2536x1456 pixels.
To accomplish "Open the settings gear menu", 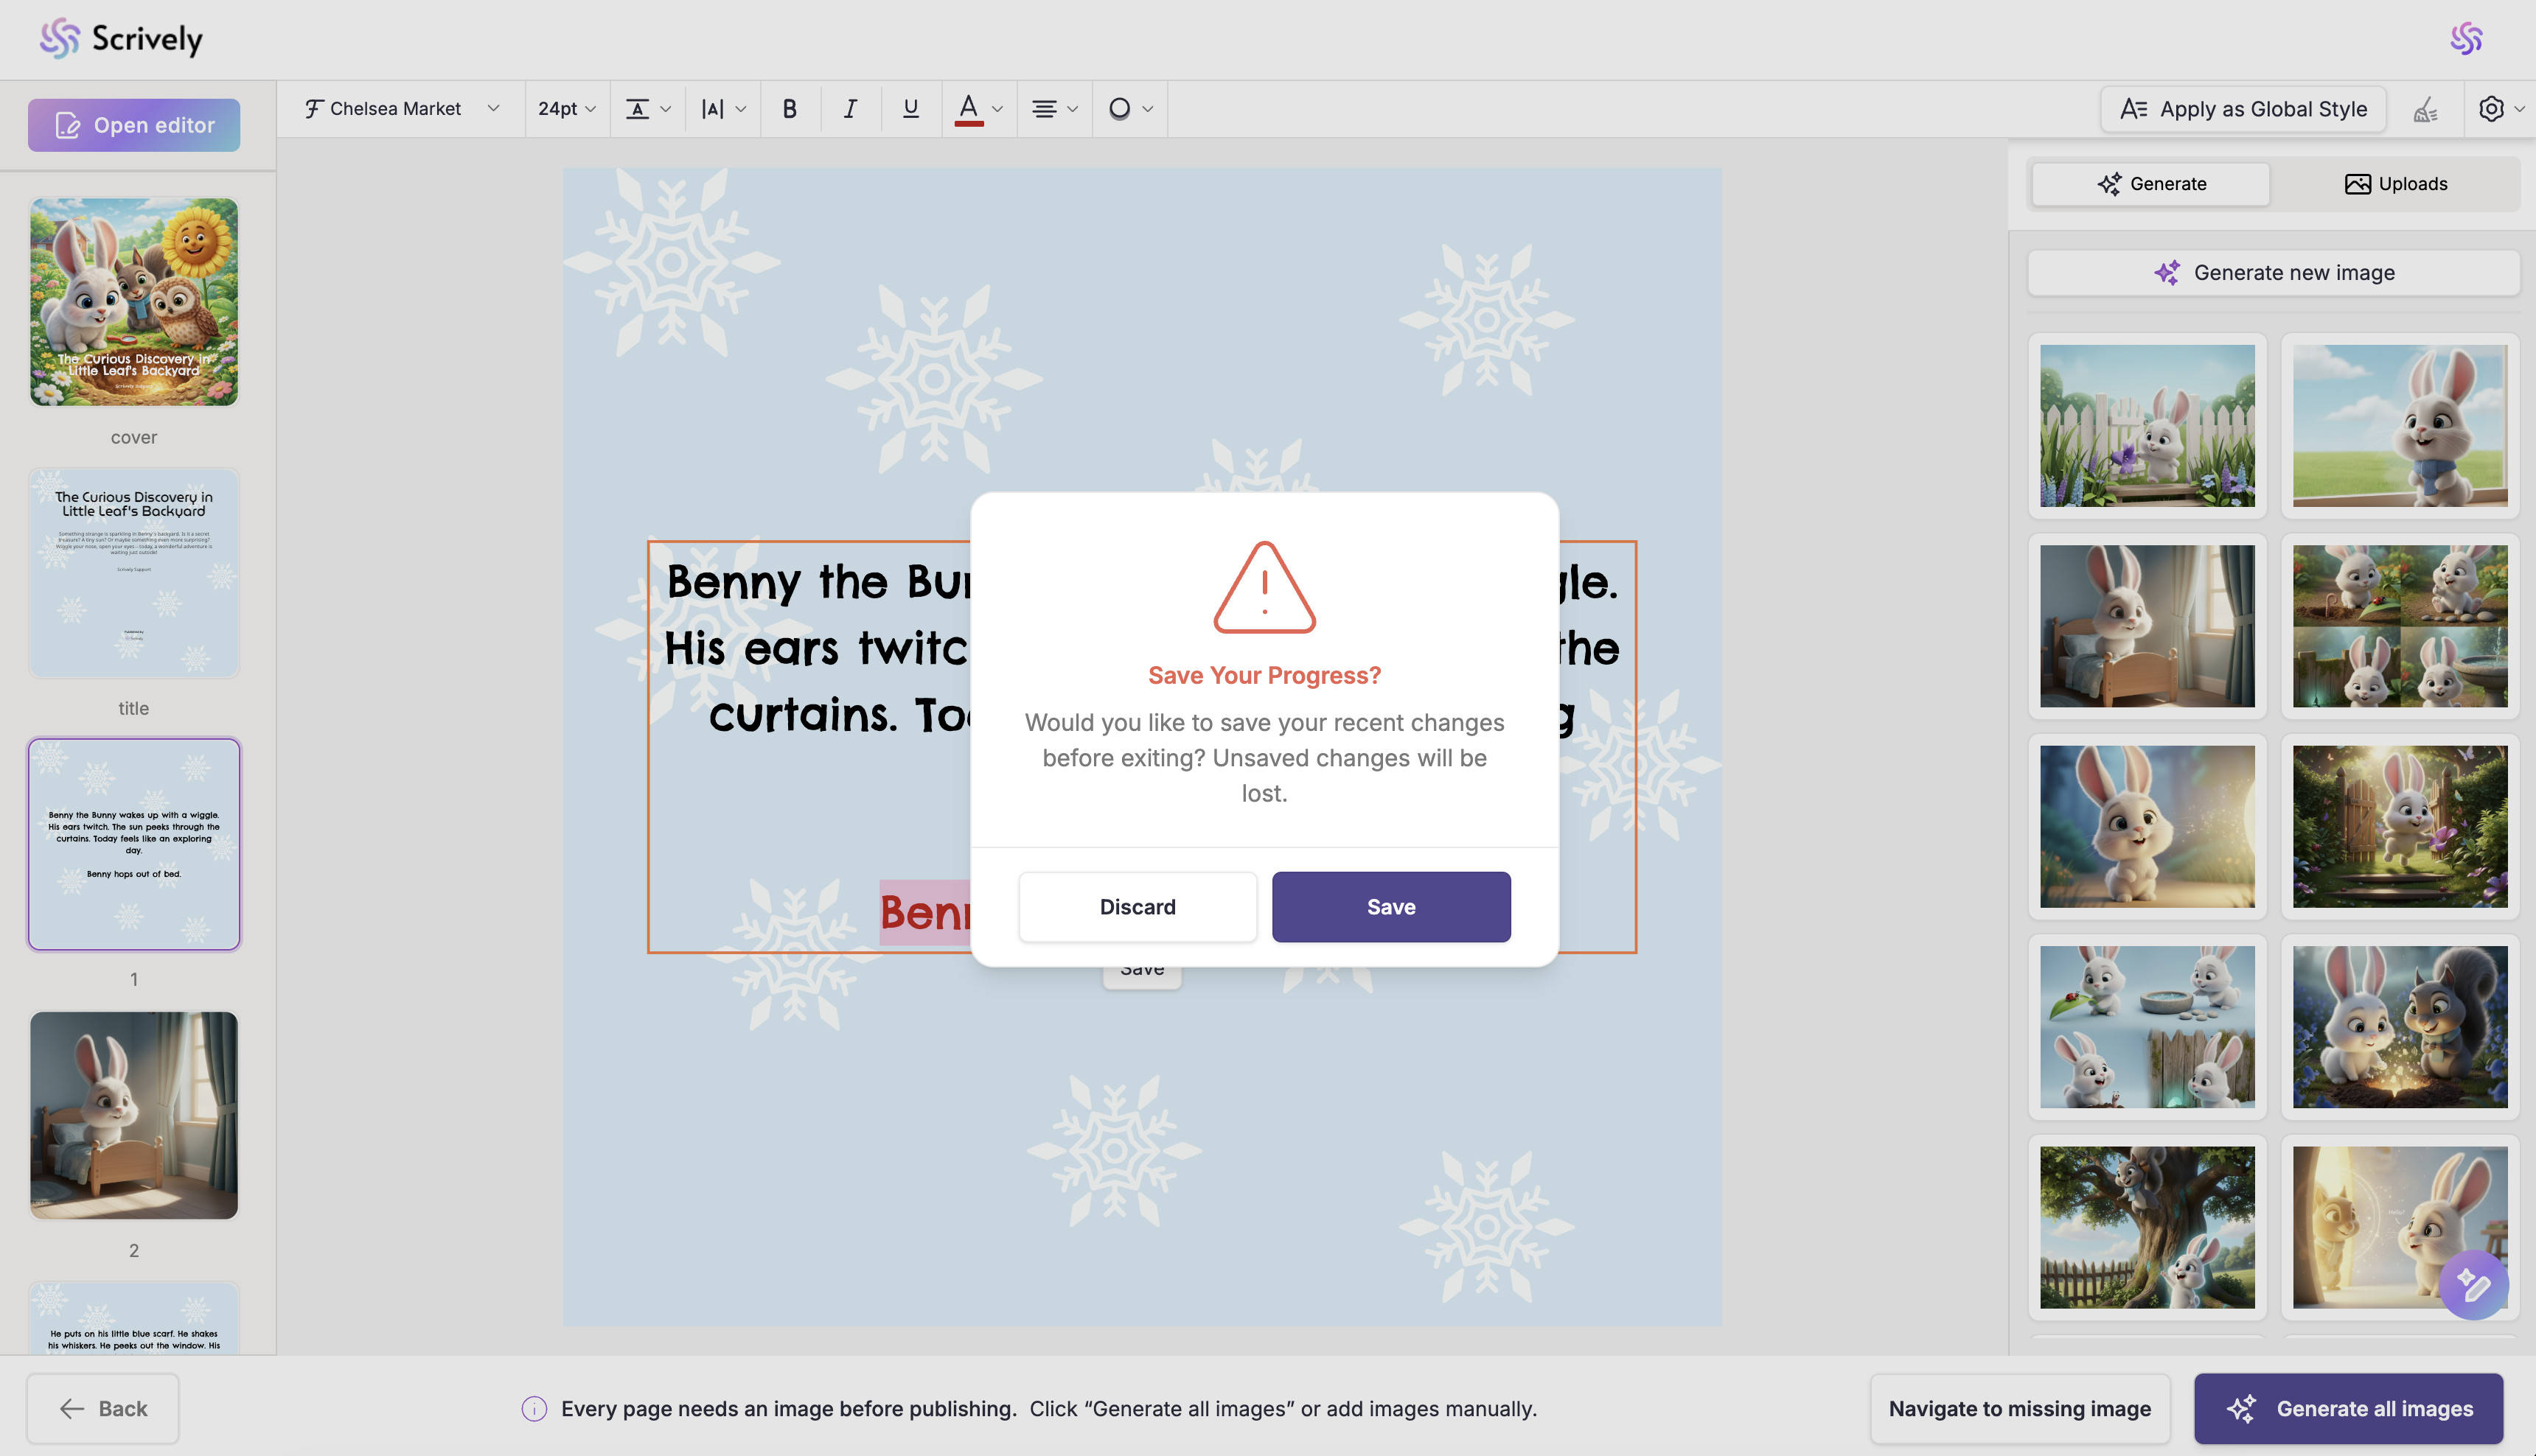I will click(x=2500, y=109).
